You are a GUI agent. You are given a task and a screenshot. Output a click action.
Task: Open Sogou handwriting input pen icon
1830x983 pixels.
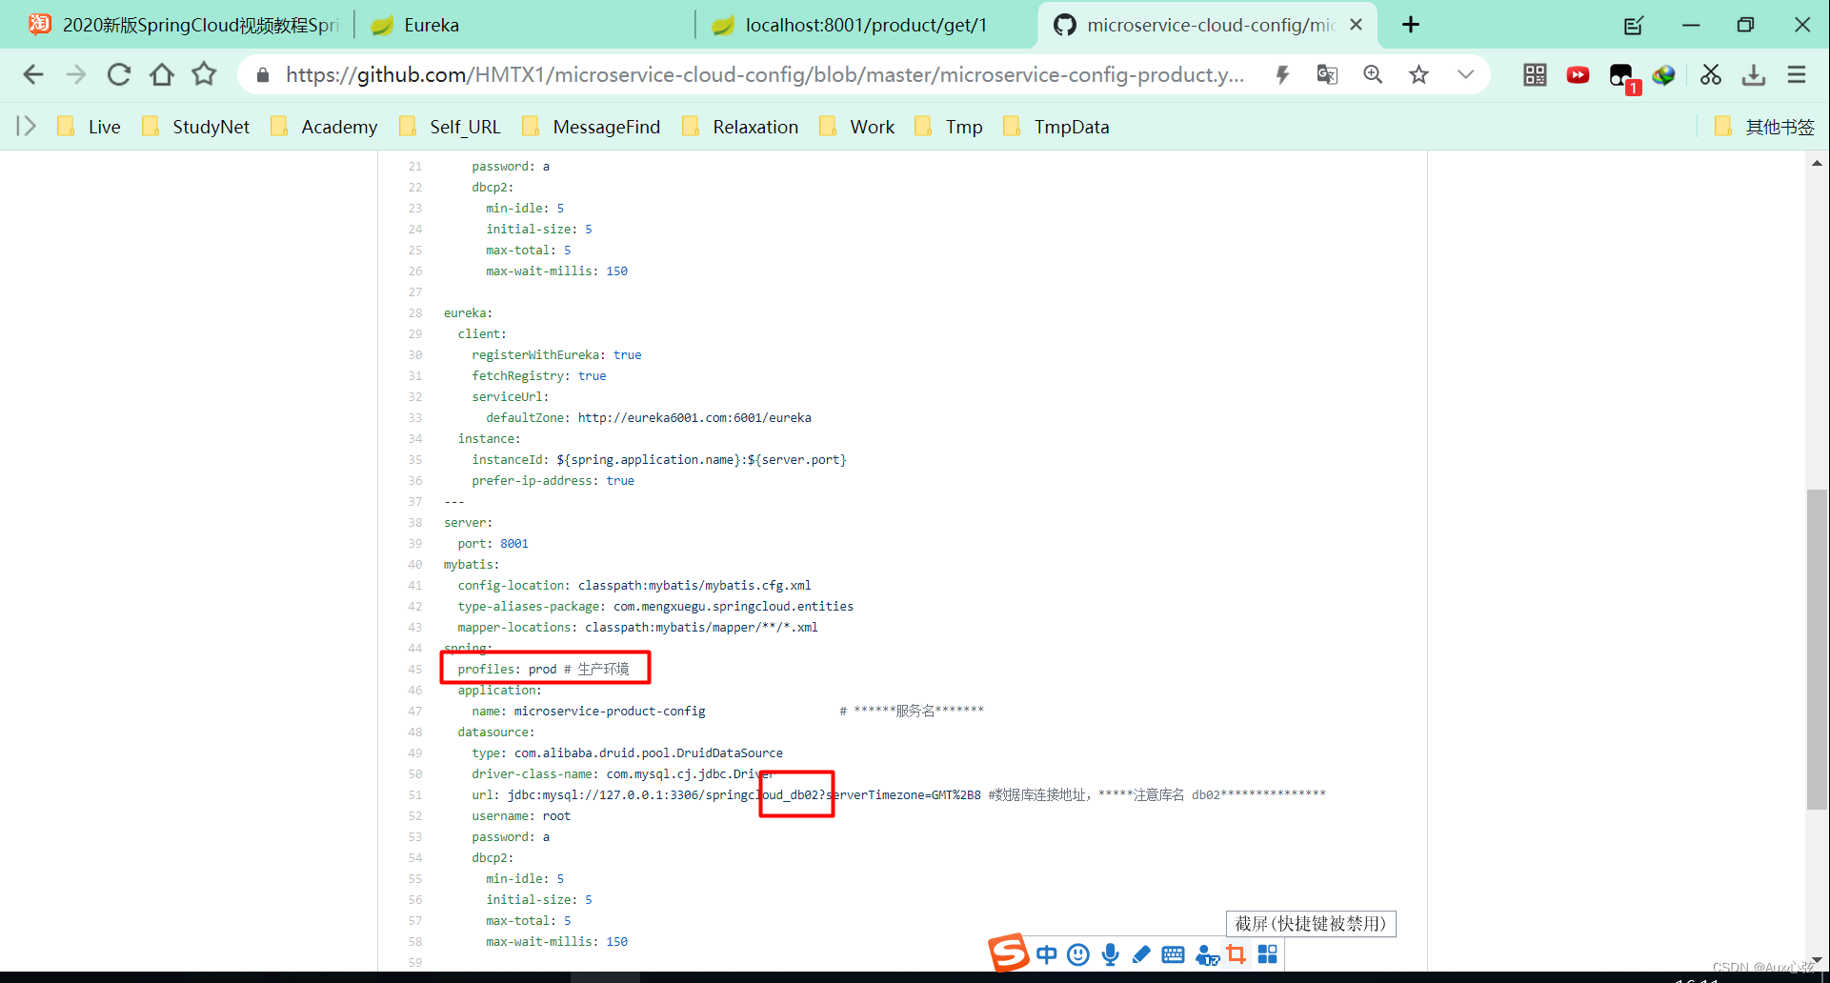pos(1141,953)
